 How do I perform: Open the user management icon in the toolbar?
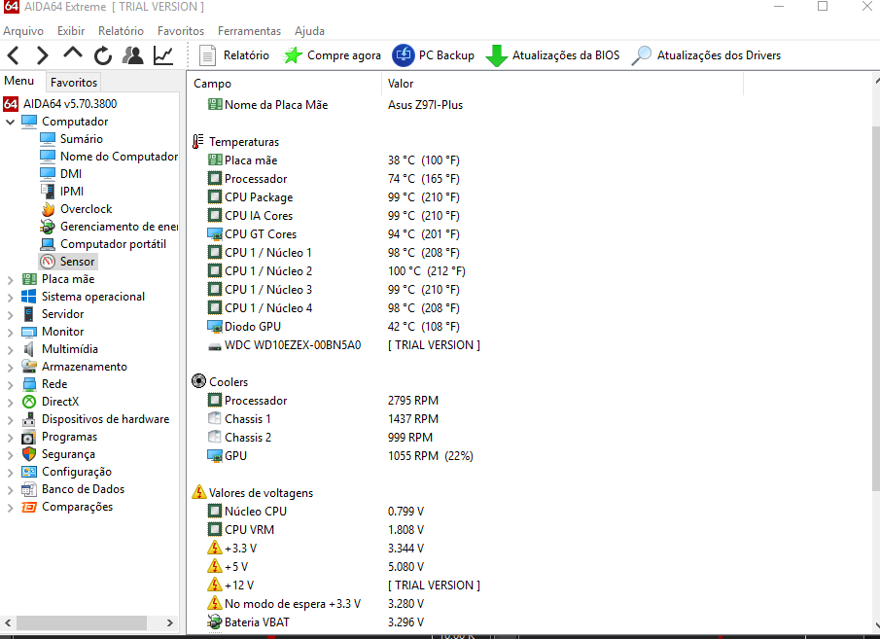tap(133, 55)
